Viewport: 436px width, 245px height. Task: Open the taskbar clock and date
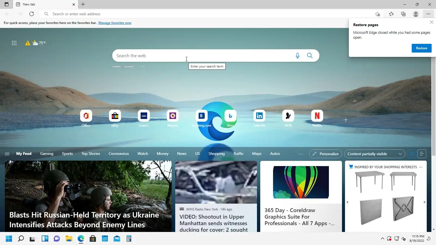417,238
